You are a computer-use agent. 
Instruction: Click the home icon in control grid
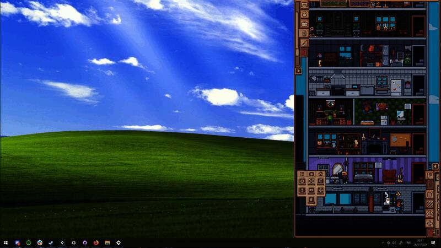[320, 174]
